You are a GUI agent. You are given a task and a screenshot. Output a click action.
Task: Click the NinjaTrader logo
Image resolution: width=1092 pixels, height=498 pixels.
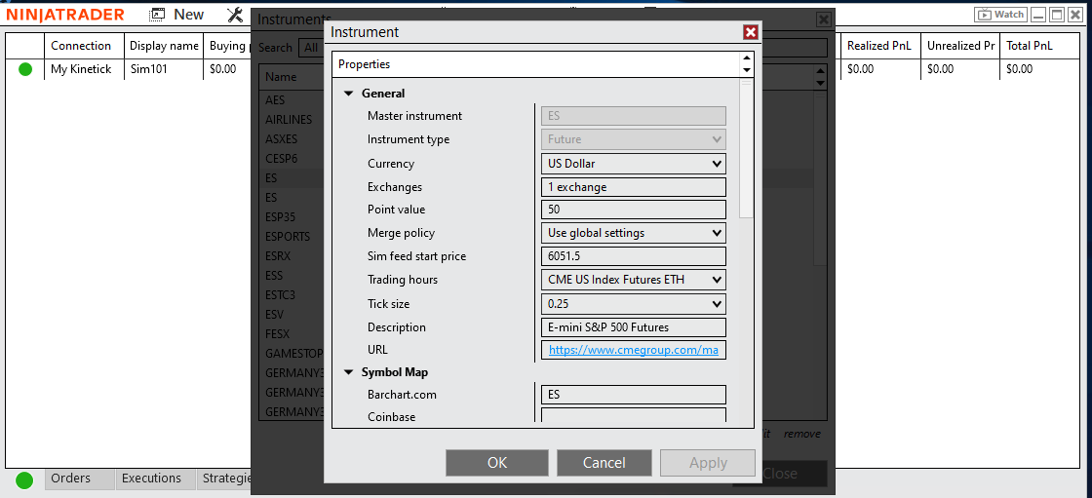[x=65, y=15]
